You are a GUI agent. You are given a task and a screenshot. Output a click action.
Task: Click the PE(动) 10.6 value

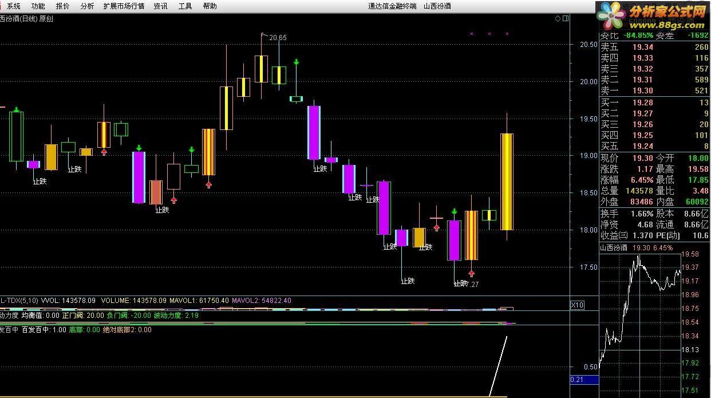point(701,235)
